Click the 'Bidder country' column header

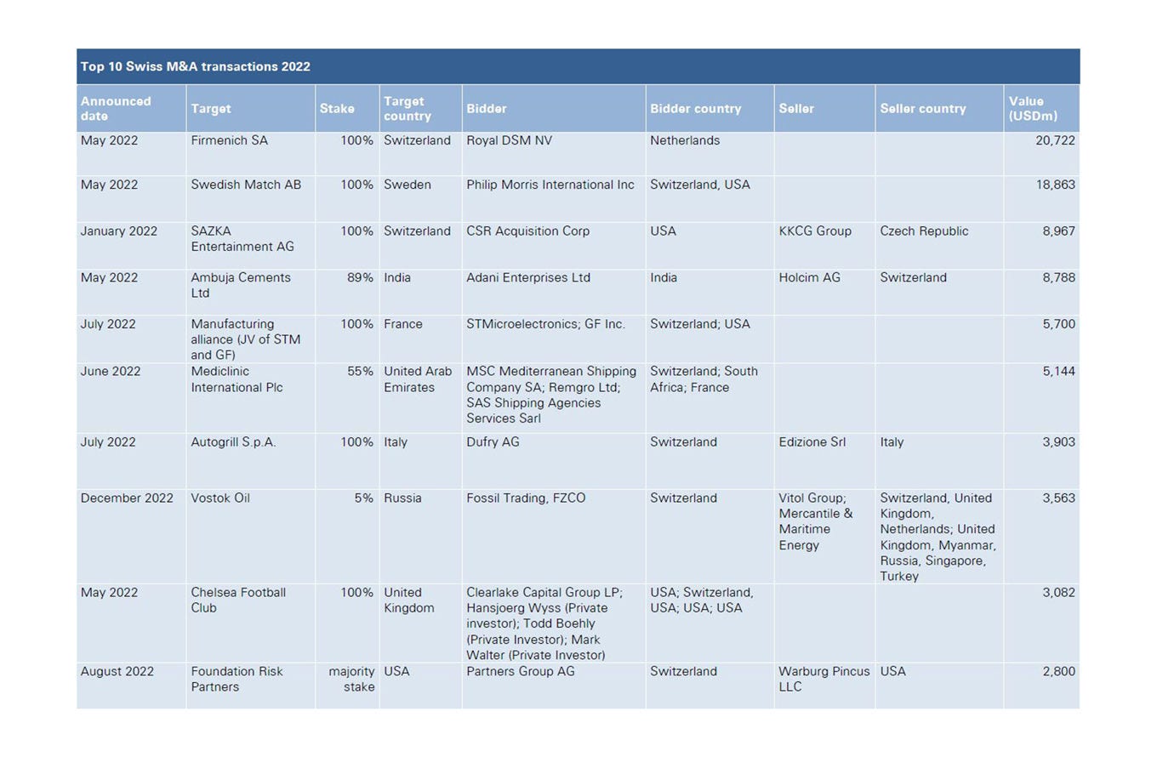(x=695, y=109)
